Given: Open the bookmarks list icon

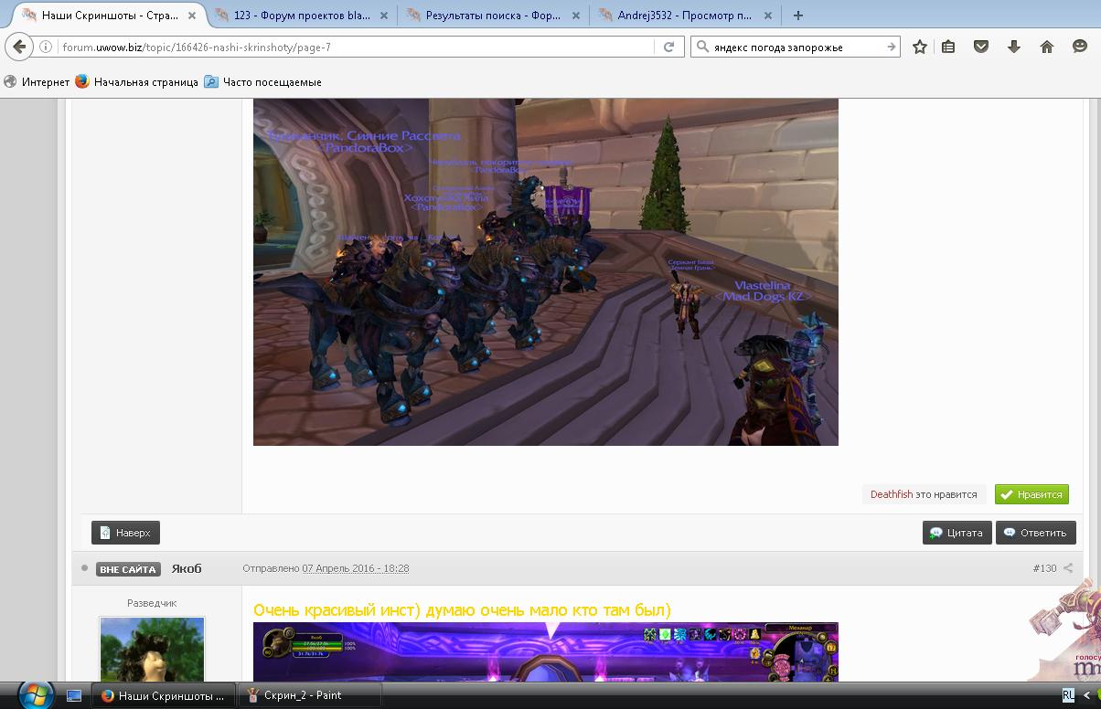Looking at the screenshot, I should (x=948, y=47).
